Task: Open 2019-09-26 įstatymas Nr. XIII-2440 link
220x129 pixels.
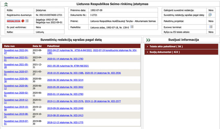Action: [65, 108]
